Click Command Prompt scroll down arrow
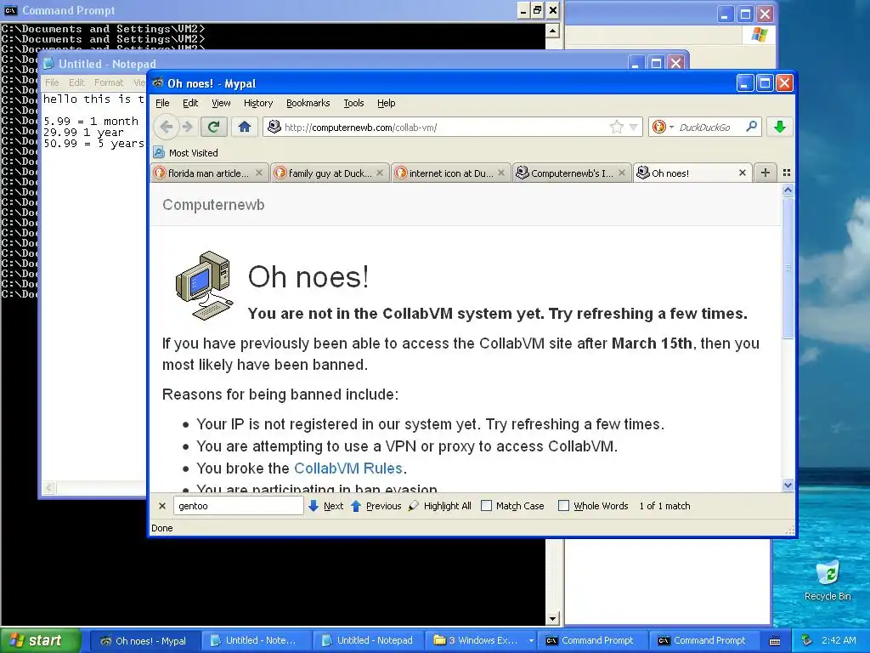This screenshot has height=653, width=870. tap(552, 619)
